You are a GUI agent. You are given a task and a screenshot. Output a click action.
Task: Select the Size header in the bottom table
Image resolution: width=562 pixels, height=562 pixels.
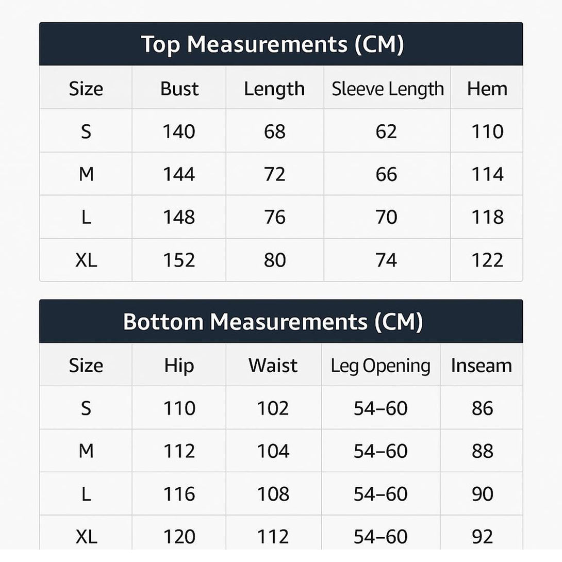click(86, 366)
